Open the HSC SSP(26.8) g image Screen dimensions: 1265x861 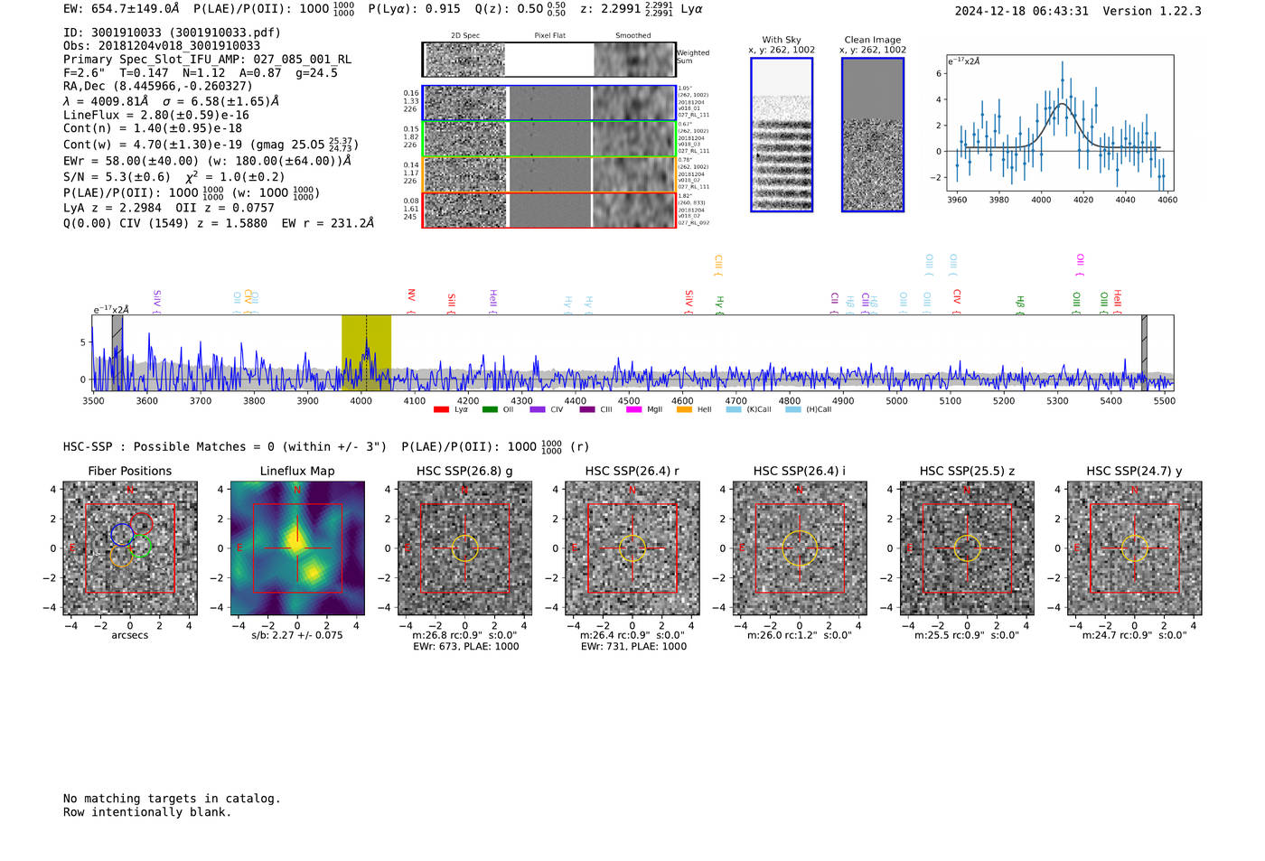pos(464,548)
